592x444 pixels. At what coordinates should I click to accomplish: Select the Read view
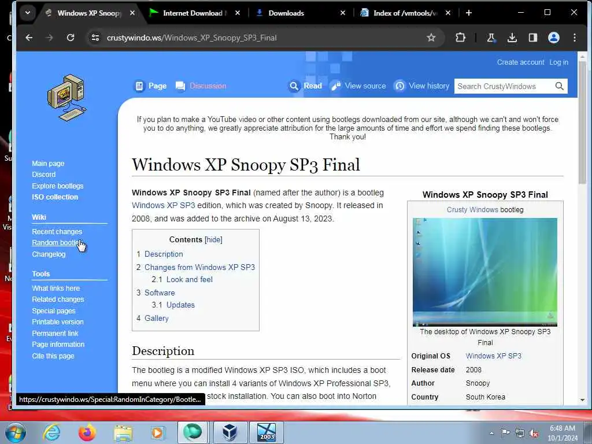(x=305, y=86)
